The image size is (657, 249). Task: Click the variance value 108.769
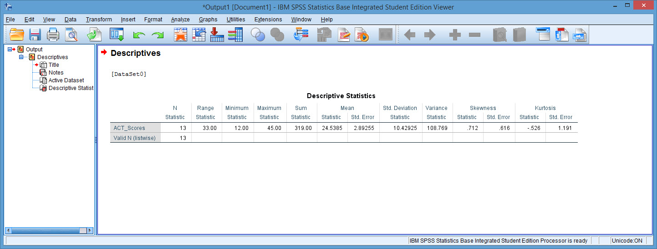click(438, 128)
